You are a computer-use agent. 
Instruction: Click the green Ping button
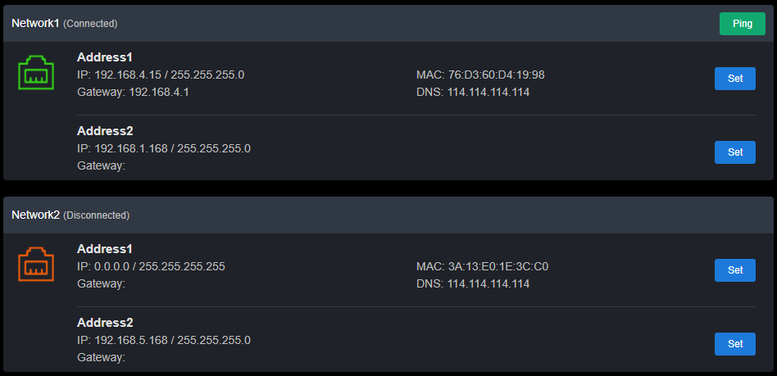point(743,24)
